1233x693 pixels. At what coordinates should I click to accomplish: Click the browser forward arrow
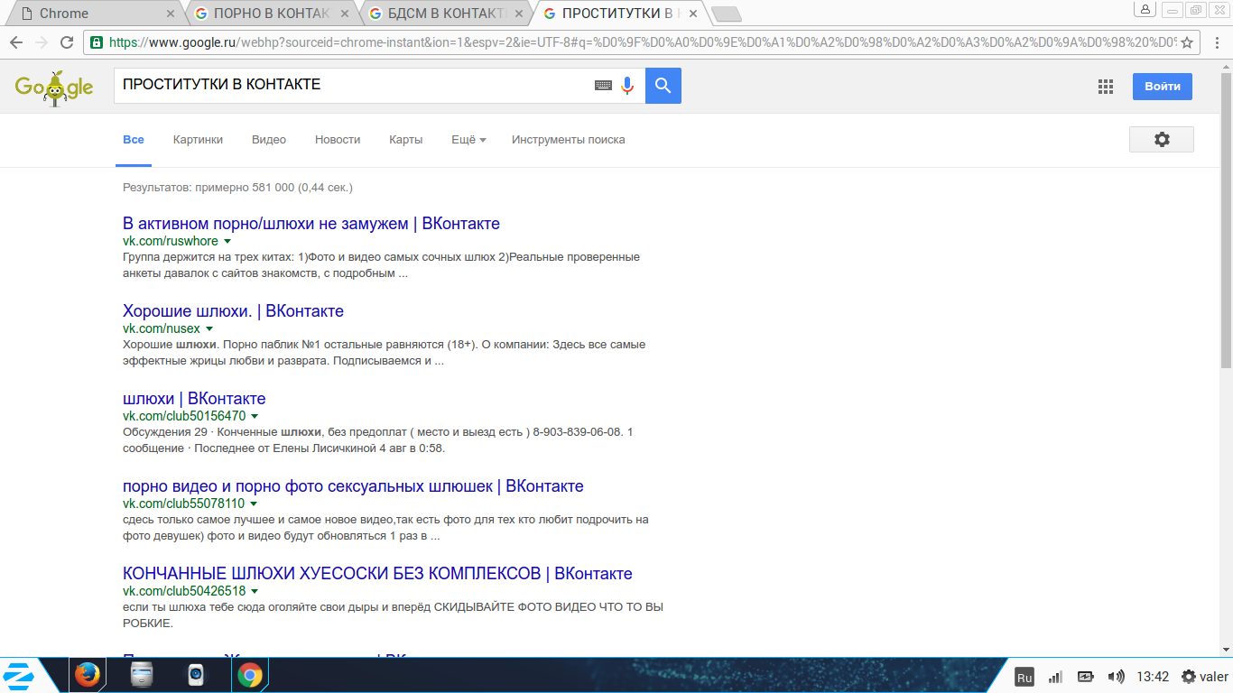coord(42,42)
